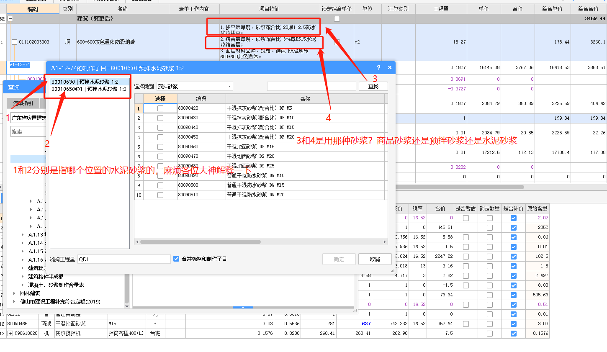Click the 浇捣工程量 QDL input field
The width and height of the screenshot is (607, 352).
[x=124, y=259]
